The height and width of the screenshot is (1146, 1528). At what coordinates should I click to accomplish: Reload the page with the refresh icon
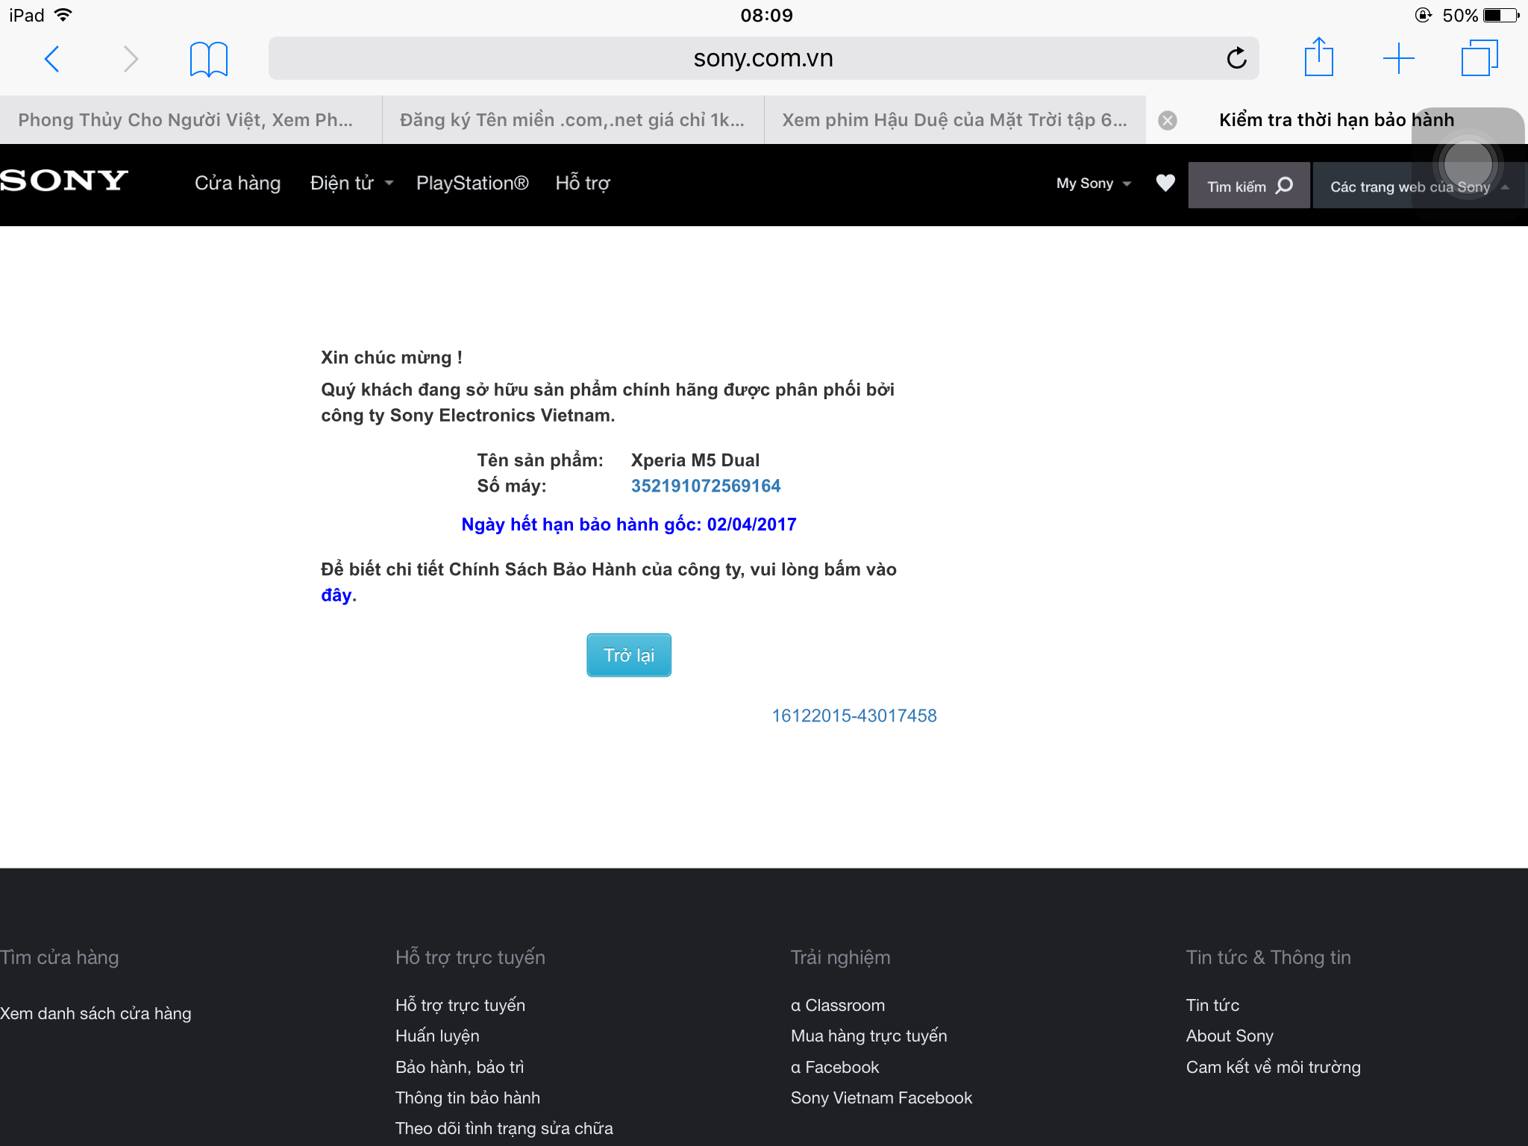[x=1236, y=58]
